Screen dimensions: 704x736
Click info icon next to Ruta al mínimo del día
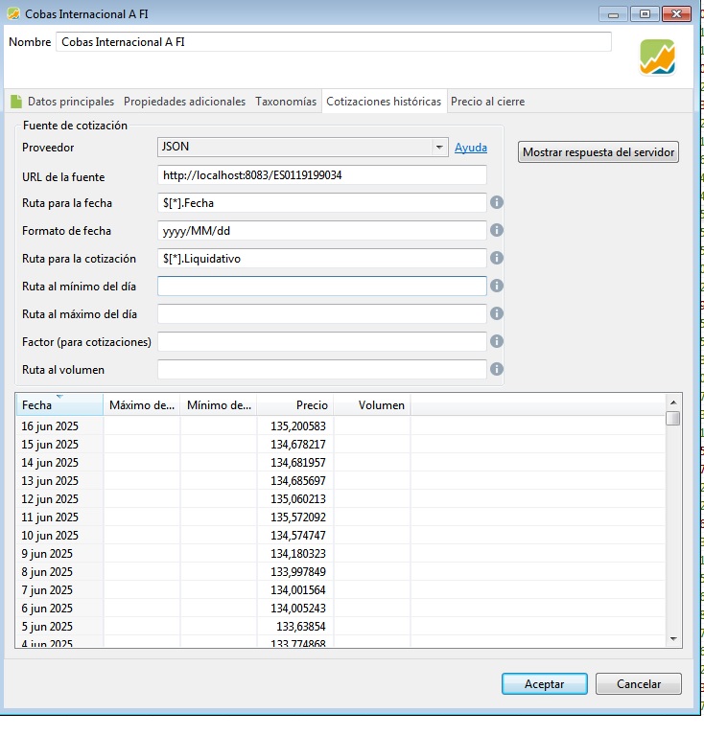point(497,286)
